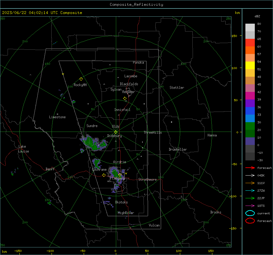Click the HighRiver label

[126, 213]
